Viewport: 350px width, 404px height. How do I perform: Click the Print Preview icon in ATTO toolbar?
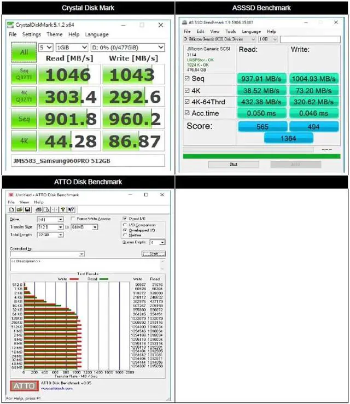[46, 209]
